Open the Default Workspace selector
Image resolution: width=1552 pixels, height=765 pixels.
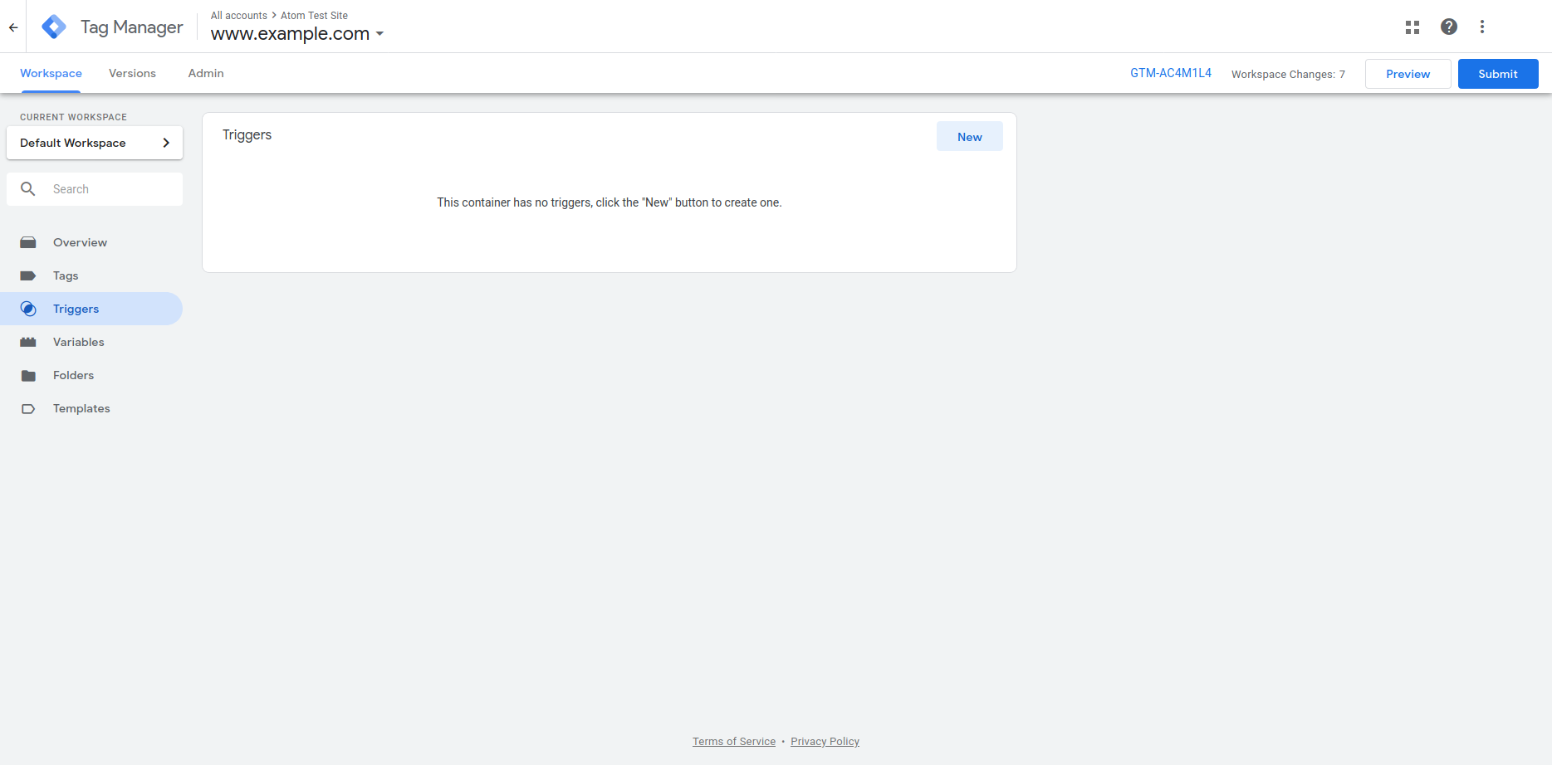pyautogui.click(x=95, y=143)
